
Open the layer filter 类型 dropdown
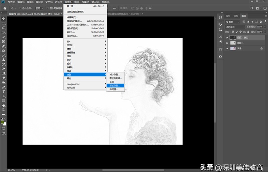pyautogui.click(x=232, y=22)
